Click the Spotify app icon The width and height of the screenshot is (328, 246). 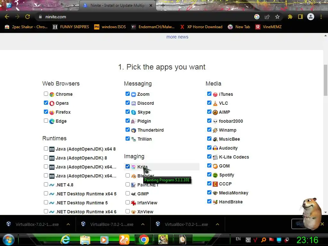coord(215,175)
